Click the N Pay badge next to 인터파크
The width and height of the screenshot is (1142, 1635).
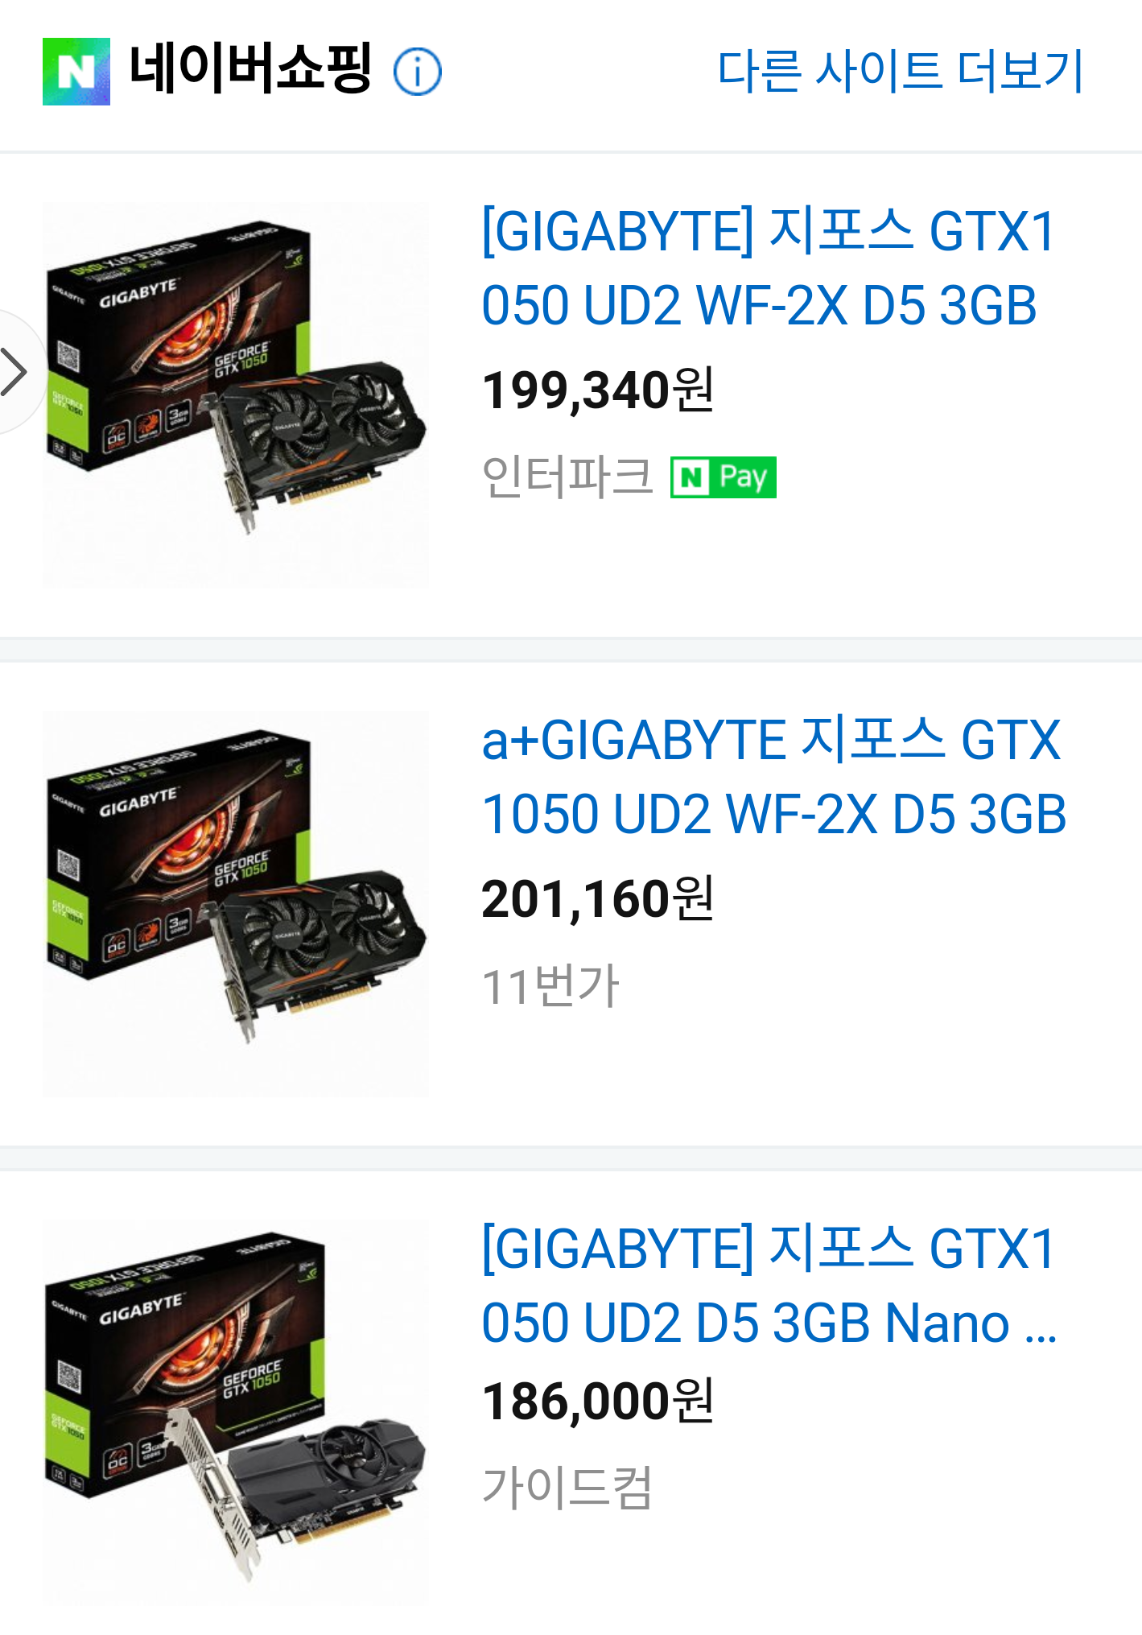[723, 477]
